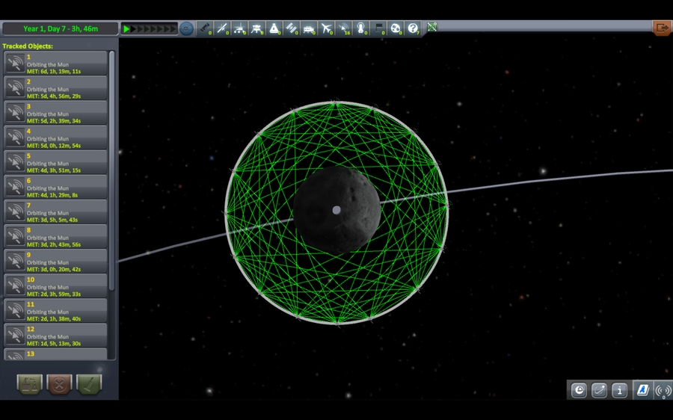Select tracked object 13 at list bottom
The width and height of the screenshot is (673, 420).
(55, 354)
